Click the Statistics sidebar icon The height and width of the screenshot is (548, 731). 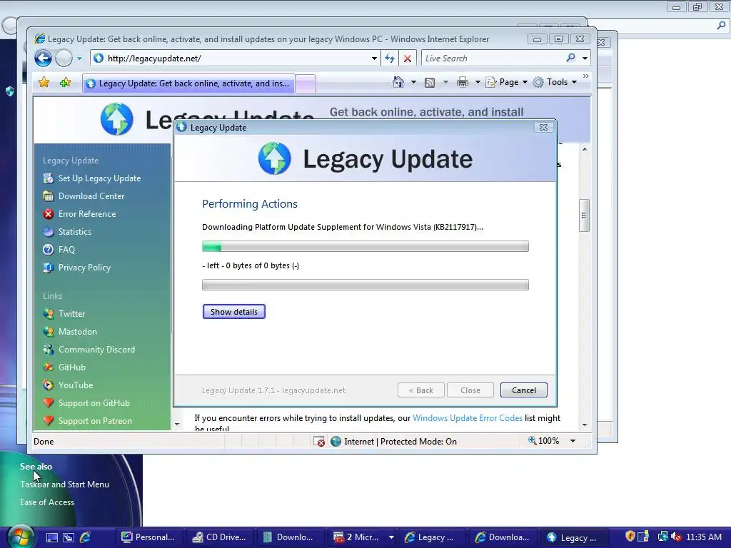click(48, 232)
